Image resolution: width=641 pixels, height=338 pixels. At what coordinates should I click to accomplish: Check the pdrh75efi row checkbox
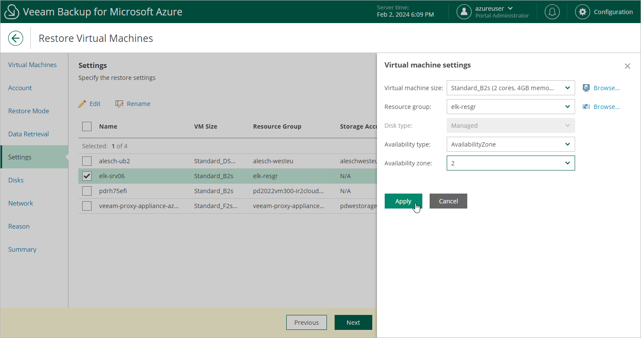87,191
